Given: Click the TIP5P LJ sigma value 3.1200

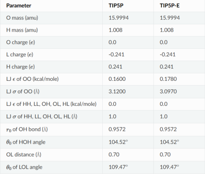Looking at the screenshot, I should (x=117, y=91).
